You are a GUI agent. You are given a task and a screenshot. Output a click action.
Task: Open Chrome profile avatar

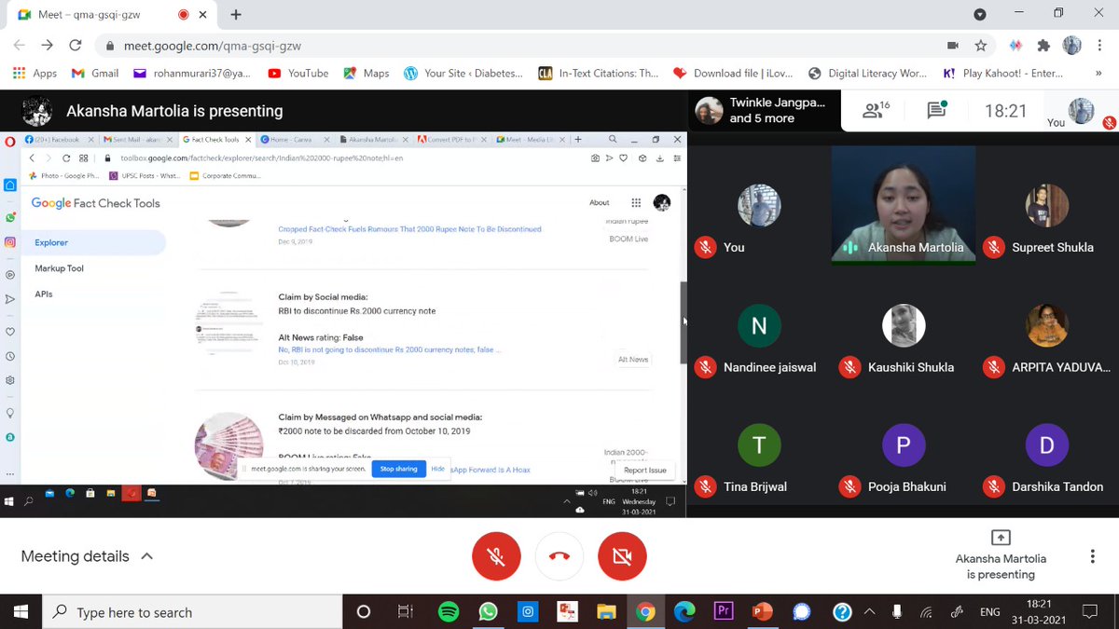tap(1071, 45)
